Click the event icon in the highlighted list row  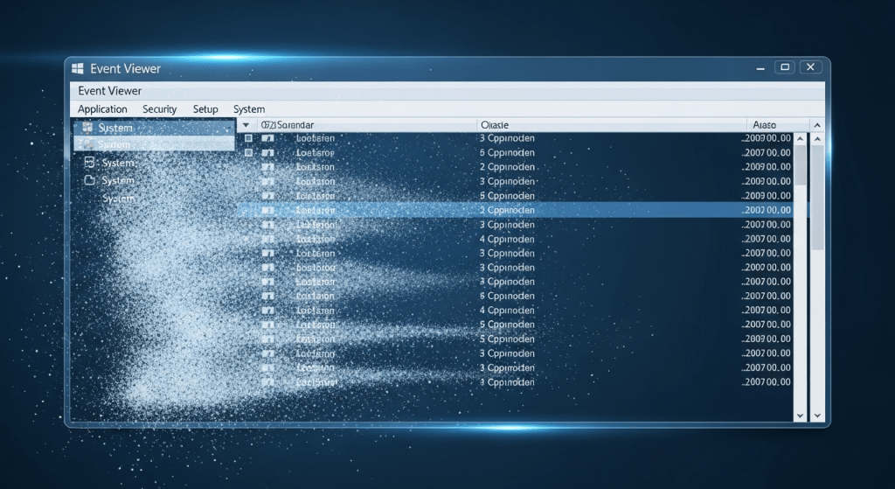point(267,210)
